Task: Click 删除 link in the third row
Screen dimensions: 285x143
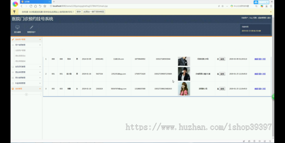Action: 260,89
